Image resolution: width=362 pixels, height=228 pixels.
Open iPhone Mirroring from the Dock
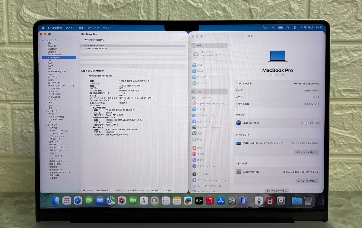(x=243, y=201)
